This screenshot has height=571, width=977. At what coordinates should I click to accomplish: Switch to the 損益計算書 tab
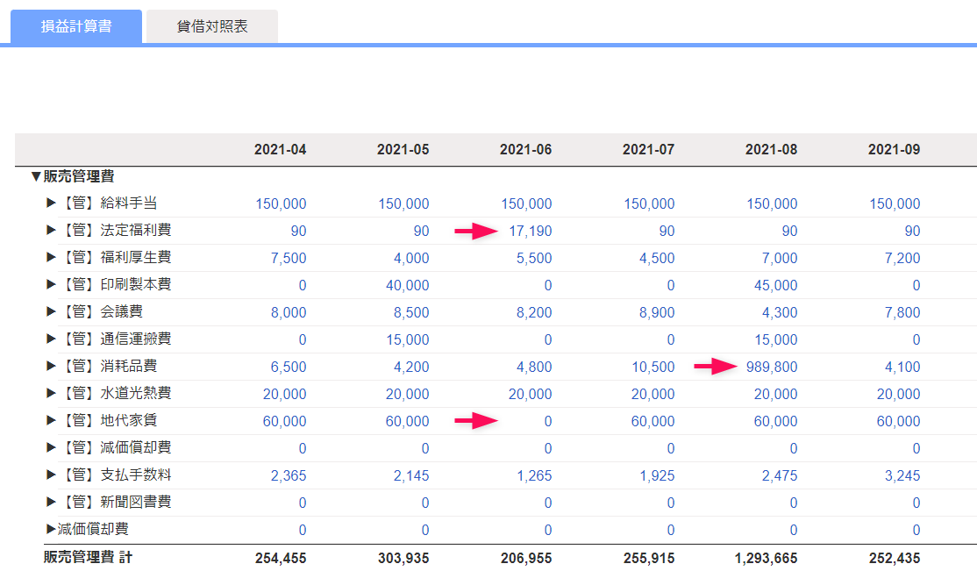(x=76, y=26)
